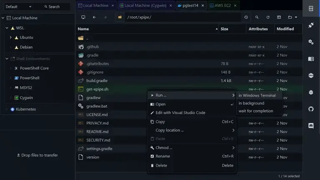320x180 pixels.
Task: Open the GitHub link in sidebar
Action: [x=311, y=109]
